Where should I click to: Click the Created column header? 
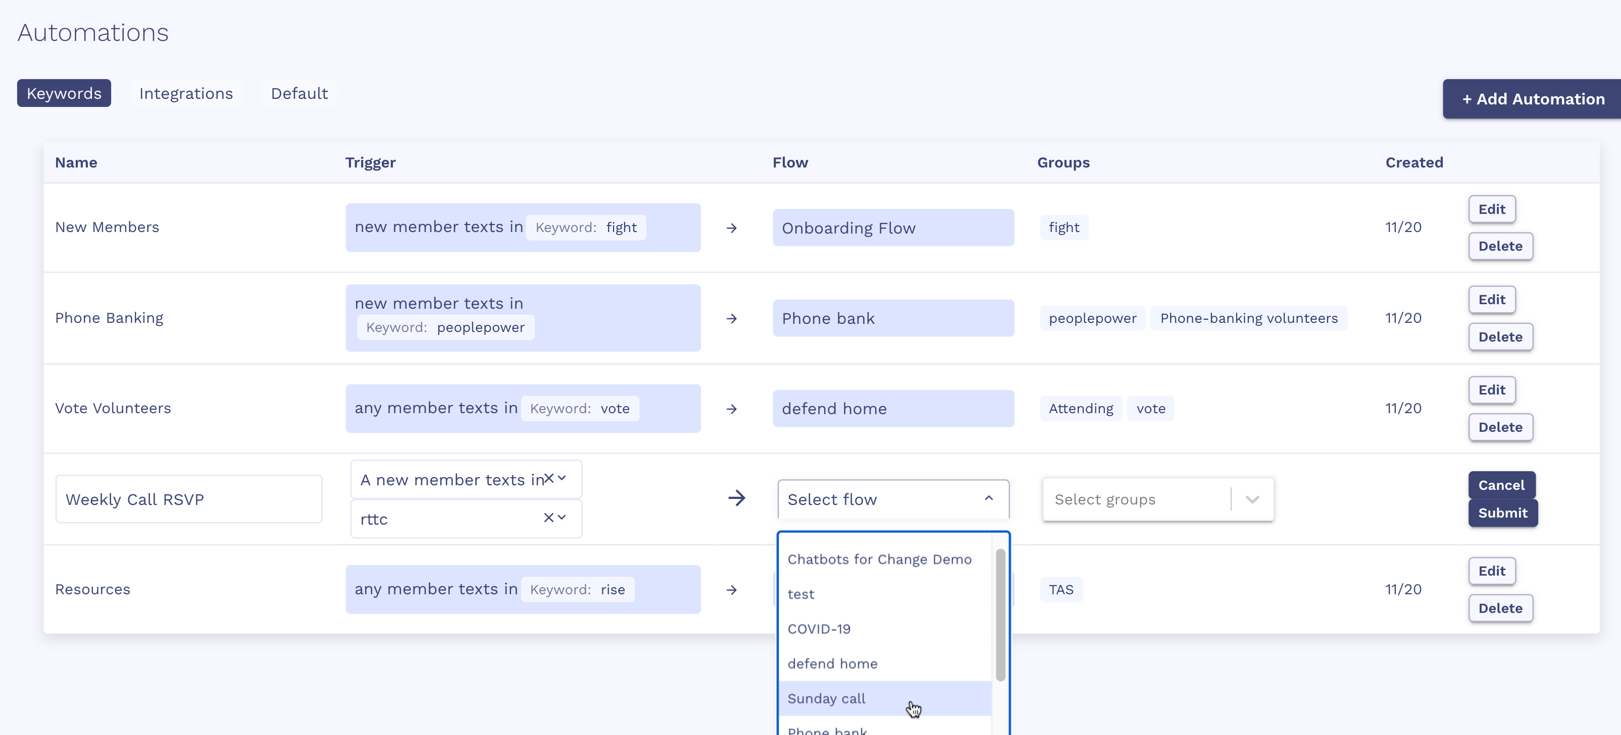tap(1414, 162)
